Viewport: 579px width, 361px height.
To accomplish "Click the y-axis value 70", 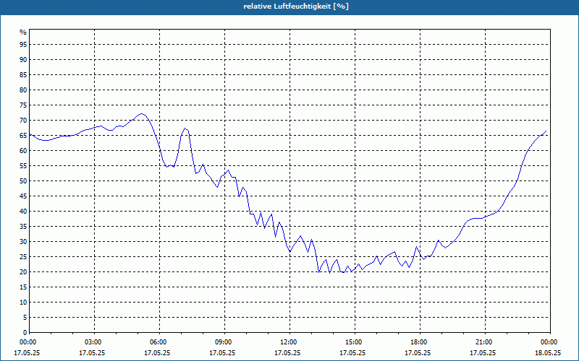I will 23,121.
